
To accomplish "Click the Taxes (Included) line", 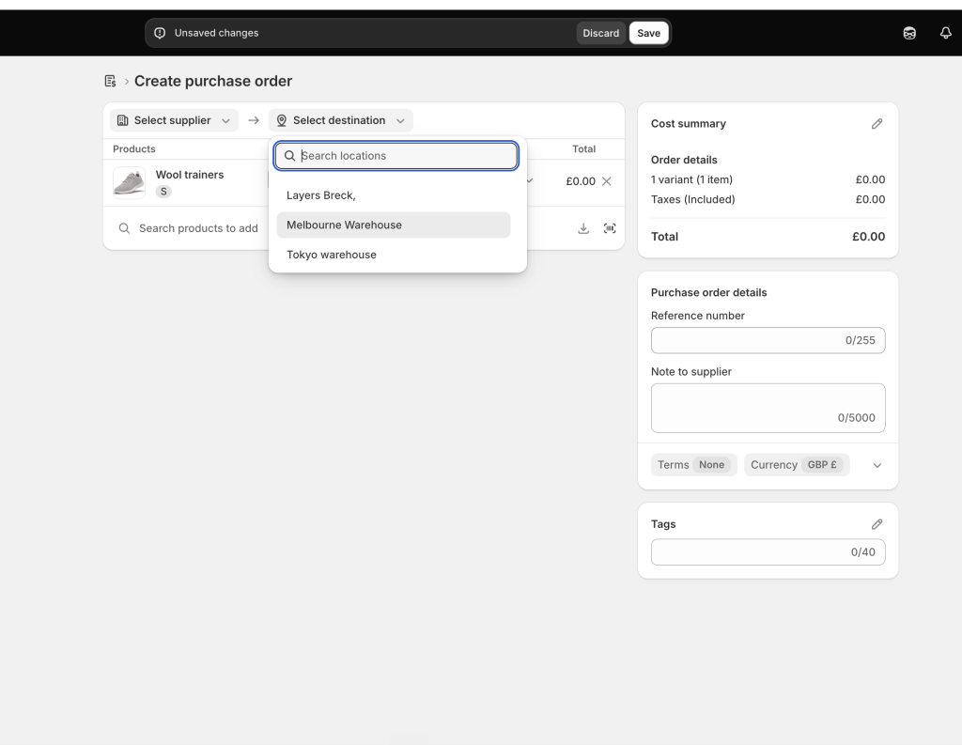I will click(768, 199).
